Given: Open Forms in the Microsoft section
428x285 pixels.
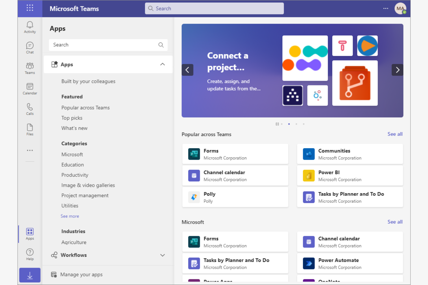Looking at the screenshot, I should click(235, 242).
